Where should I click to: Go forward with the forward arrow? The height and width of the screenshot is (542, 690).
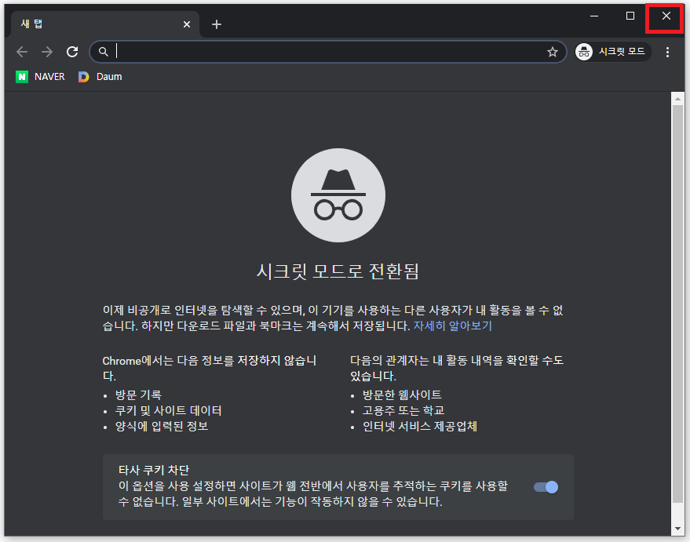pyautogui.click(x=47, y=52)
